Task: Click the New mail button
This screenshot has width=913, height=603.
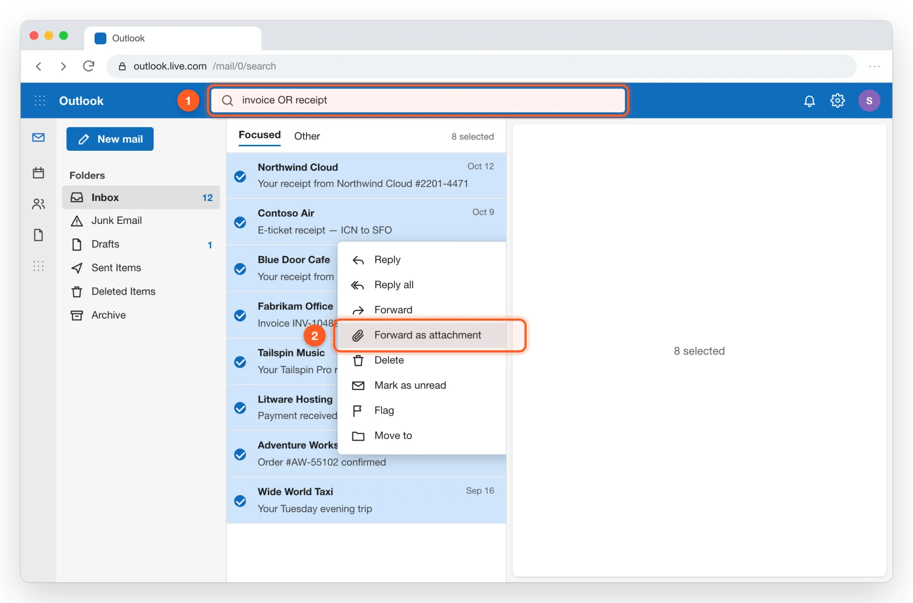Action: pyautogui.click(x=110, y=139)
